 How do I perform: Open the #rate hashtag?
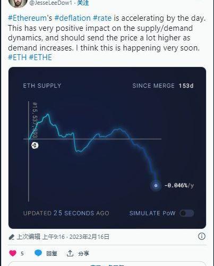click(x=102, y=18)
